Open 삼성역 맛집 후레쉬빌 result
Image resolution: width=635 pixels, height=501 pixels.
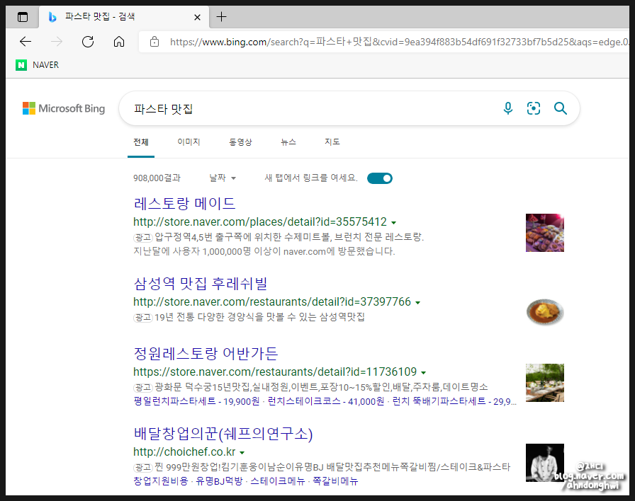tap(201, 284)
